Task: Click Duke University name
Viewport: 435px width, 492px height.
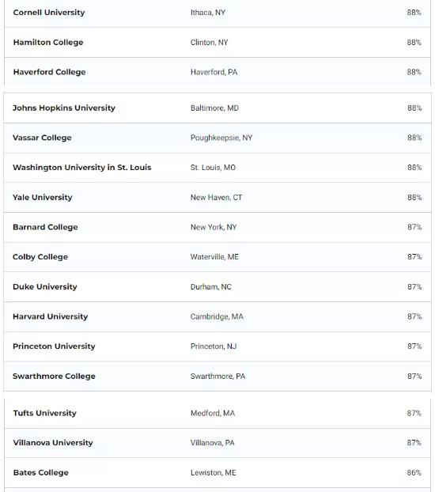Action: (x=45, y=287)
